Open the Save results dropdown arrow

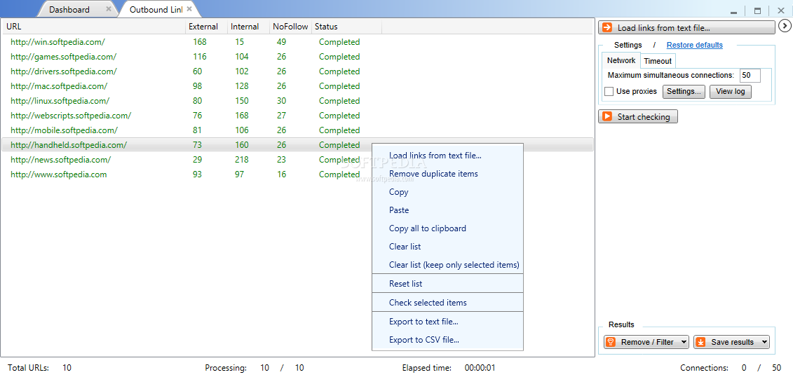point(764,342)
